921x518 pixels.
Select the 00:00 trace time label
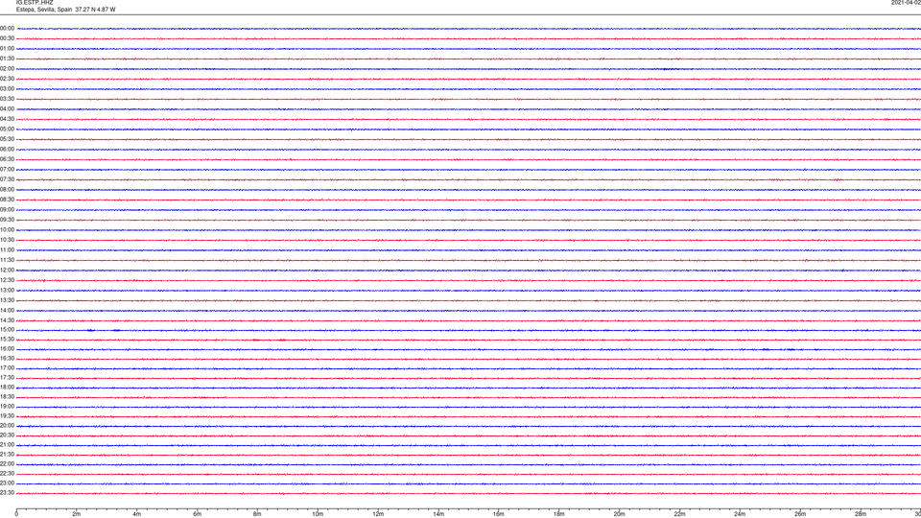tap(7, 28)
